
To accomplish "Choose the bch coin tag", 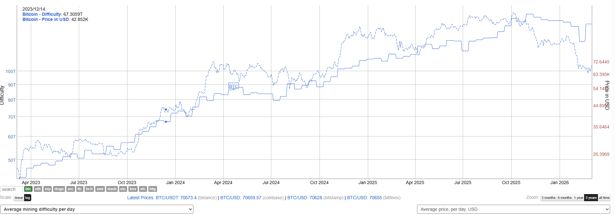I will (89, 189).
